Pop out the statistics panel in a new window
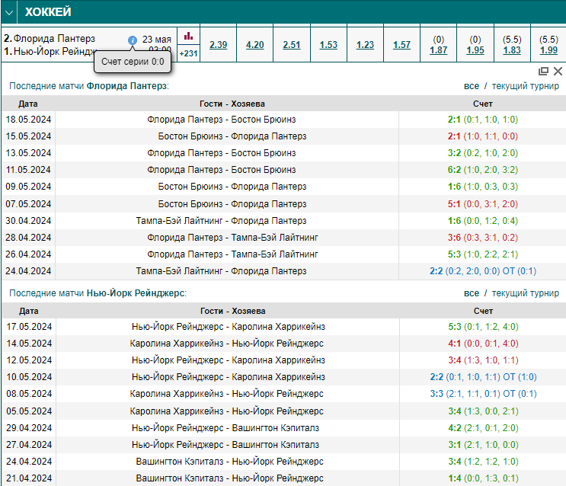 (x=543, y=71)
